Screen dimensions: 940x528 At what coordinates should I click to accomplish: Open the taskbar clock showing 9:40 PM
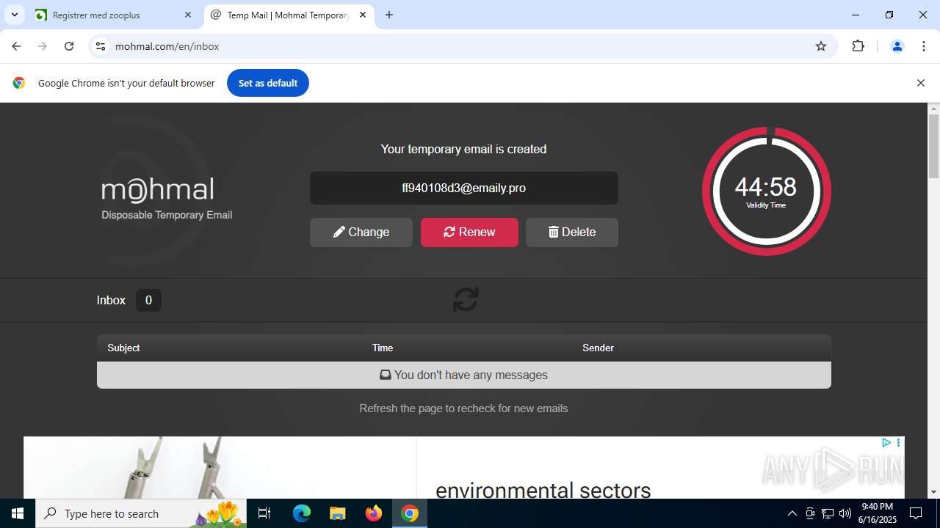click(x=878, y=513)
